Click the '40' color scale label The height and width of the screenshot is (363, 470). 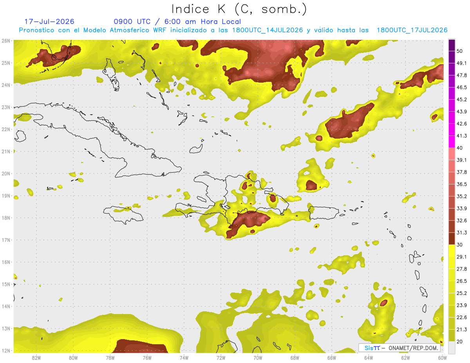460,148
